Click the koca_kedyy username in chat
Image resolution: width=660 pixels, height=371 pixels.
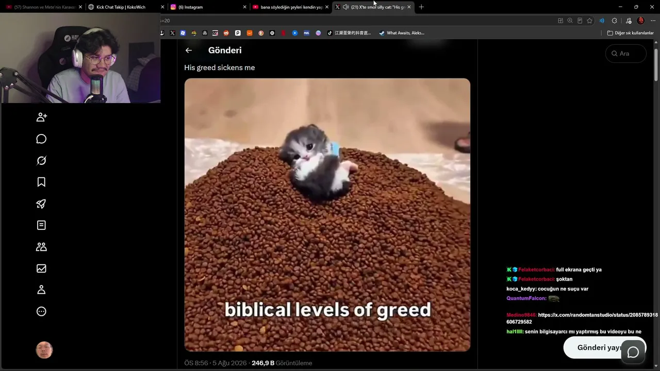pyautogui.click(x=521, y=289)
